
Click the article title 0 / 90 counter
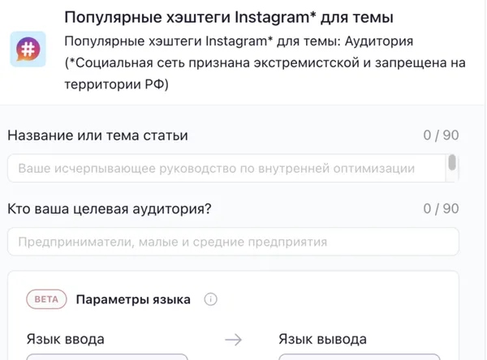[441, 135]
